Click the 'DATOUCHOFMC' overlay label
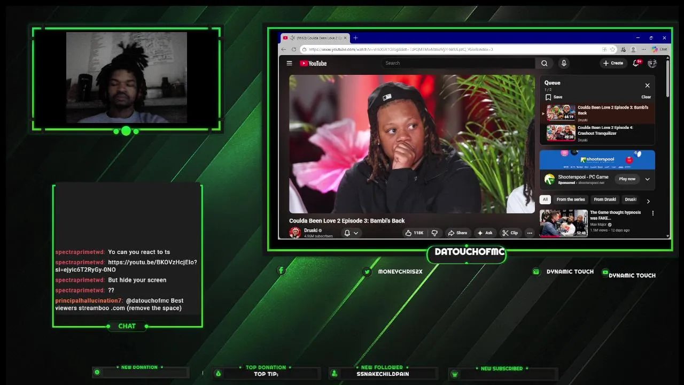The image size is (684, 385). coord(469,251)
